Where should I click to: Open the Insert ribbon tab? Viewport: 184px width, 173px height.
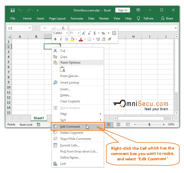pyautogui.click(x=40, y=18)
